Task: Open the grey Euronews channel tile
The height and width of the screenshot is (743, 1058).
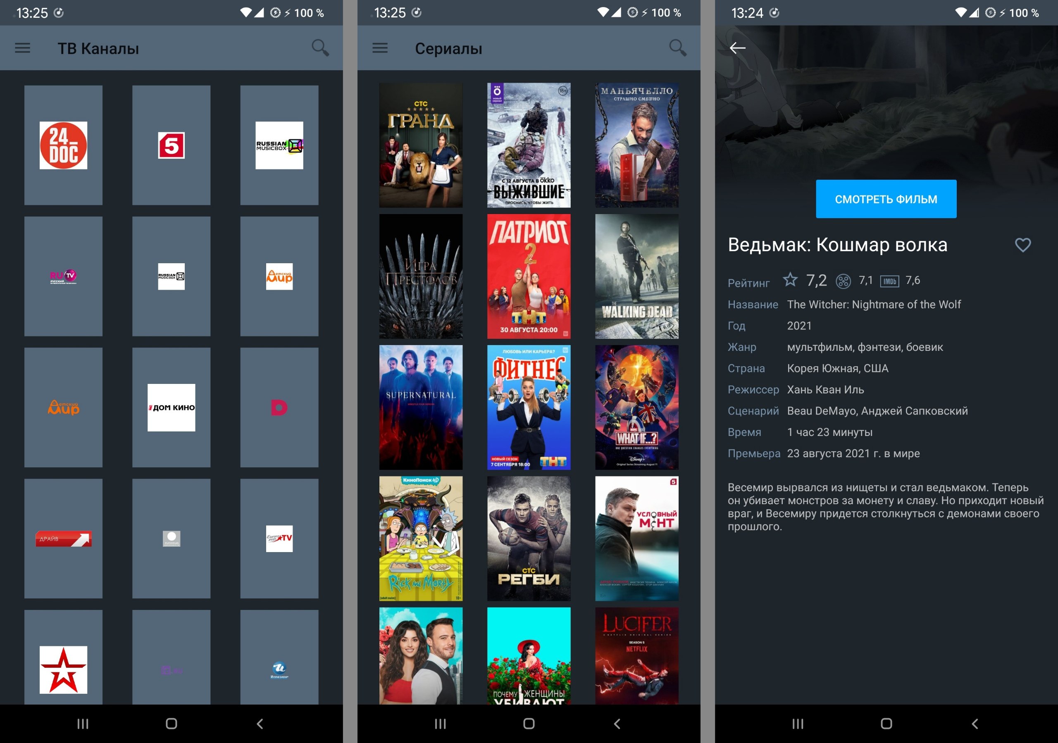Action: tap(171, 538)
